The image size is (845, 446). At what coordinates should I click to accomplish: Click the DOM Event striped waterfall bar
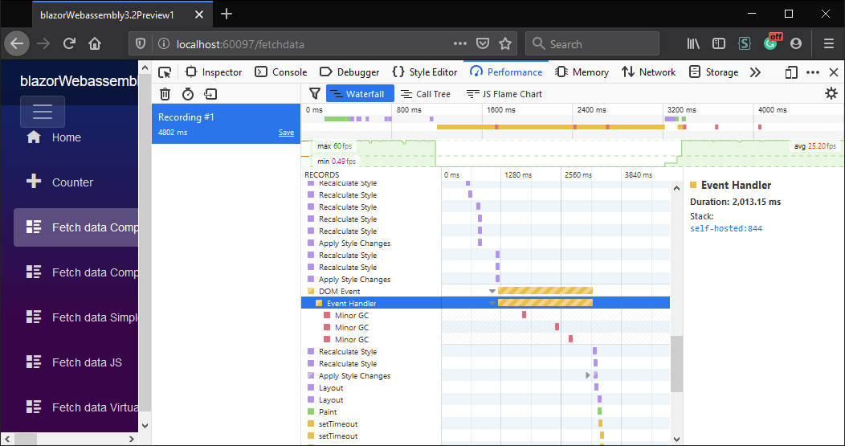click(545, 291)
